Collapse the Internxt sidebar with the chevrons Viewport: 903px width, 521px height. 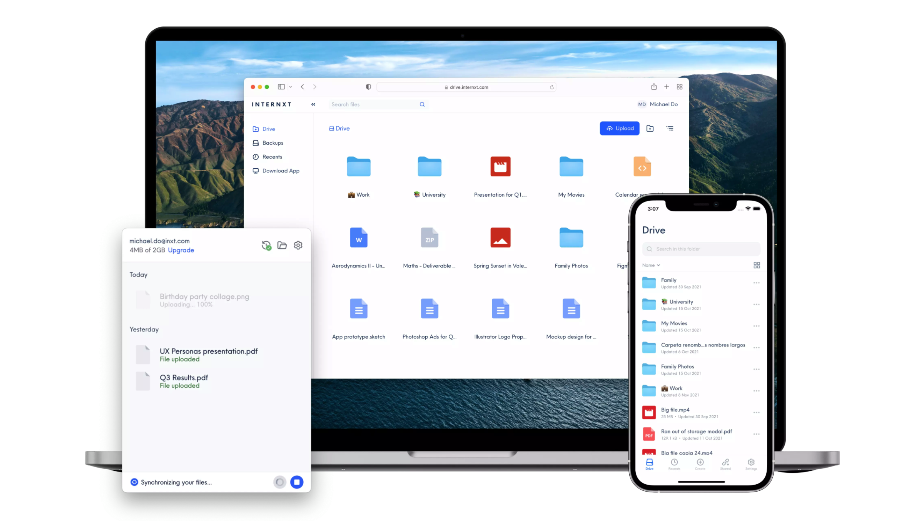pos(313,104)
